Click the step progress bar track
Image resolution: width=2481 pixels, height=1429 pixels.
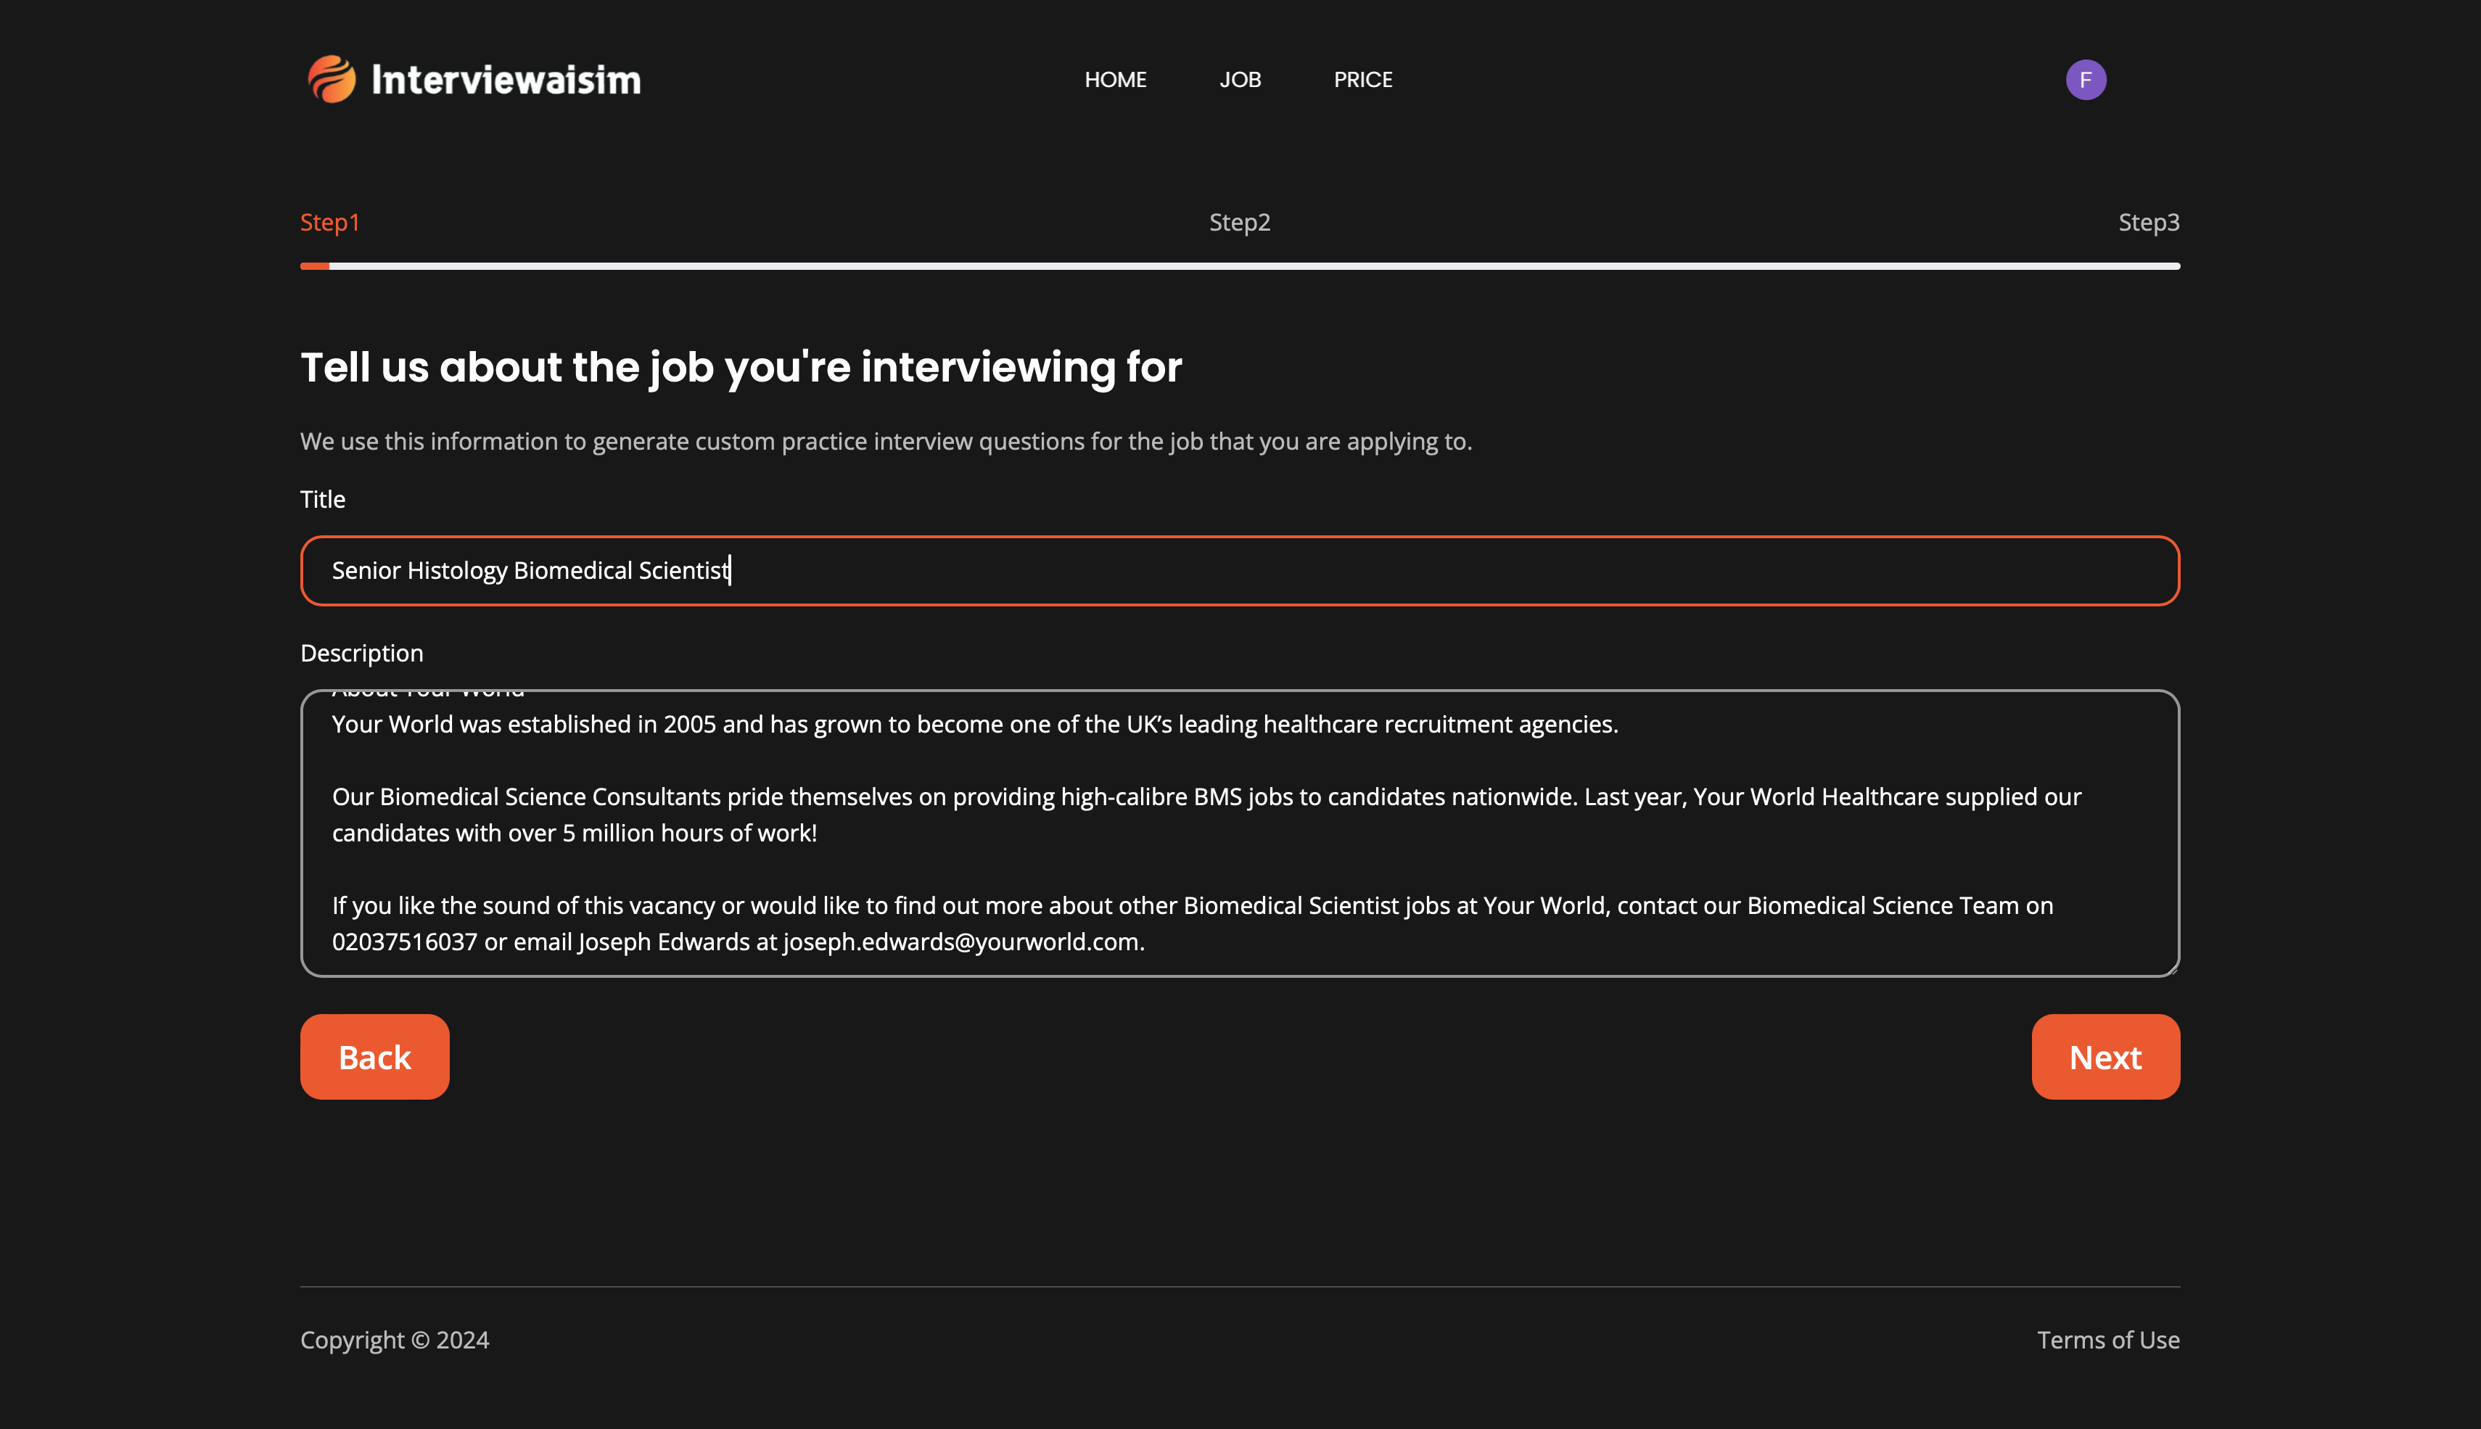click(1240, 266)
